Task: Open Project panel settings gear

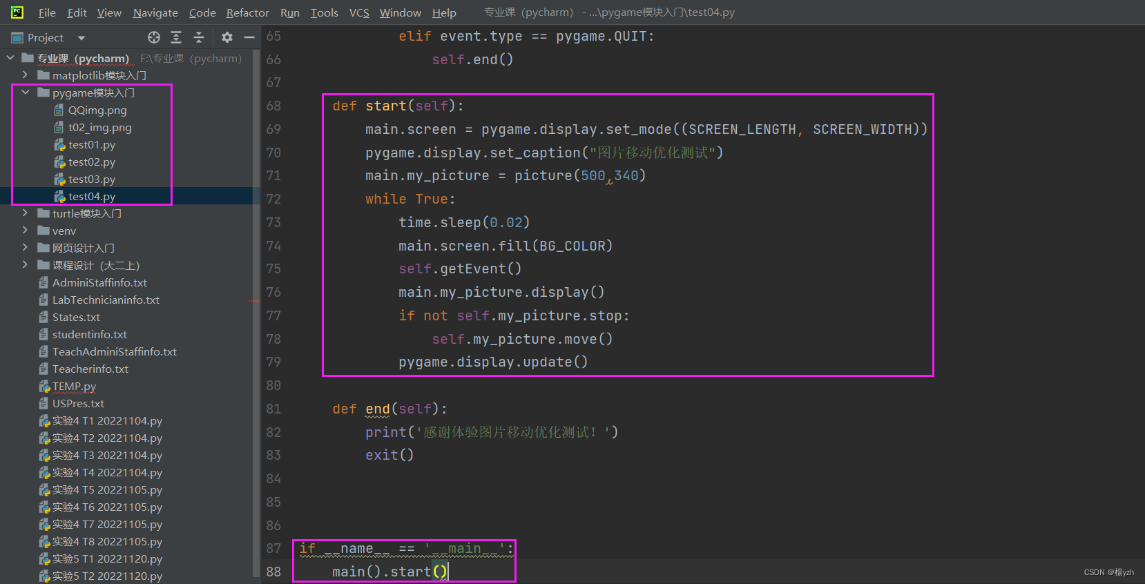Action: [x=227, y=37]
